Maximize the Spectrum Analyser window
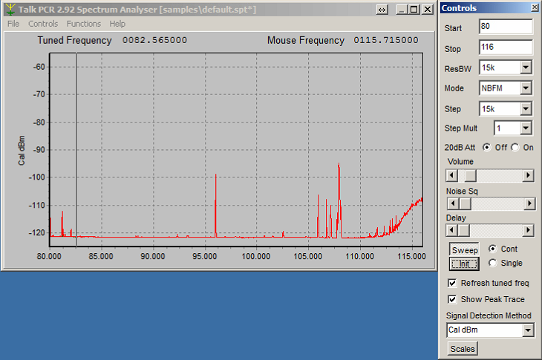The width and height of the screenshot is (542, 360). coord(414,10)
